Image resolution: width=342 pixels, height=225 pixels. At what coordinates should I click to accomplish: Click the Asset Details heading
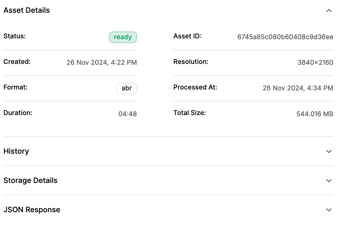(x=26, y=11)
